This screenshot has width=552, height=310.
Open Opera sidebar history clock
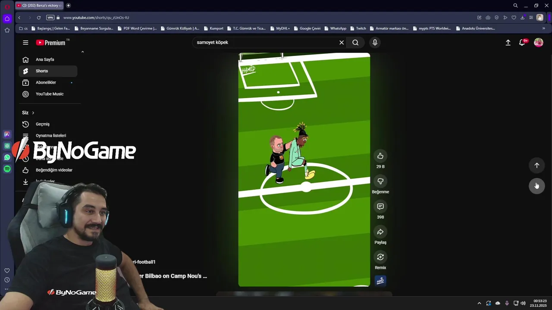click(7, 280)
